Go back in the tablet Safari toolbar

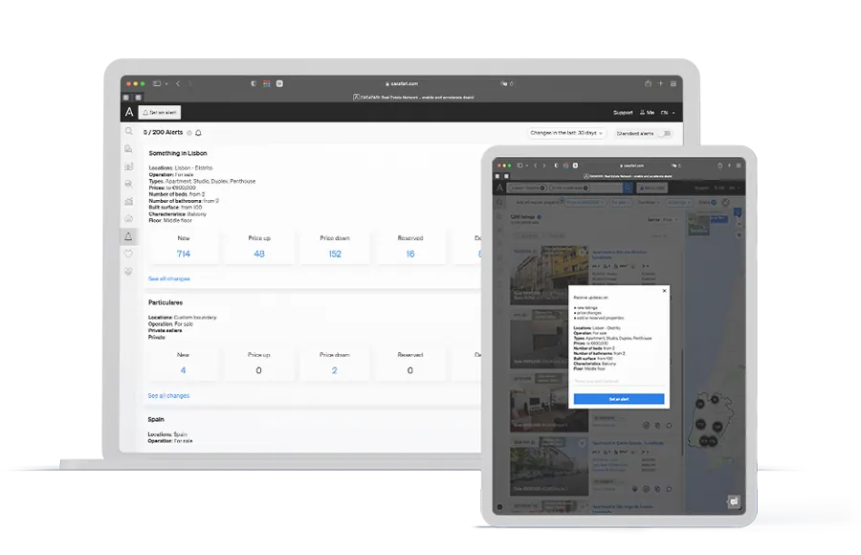point(536,166)
